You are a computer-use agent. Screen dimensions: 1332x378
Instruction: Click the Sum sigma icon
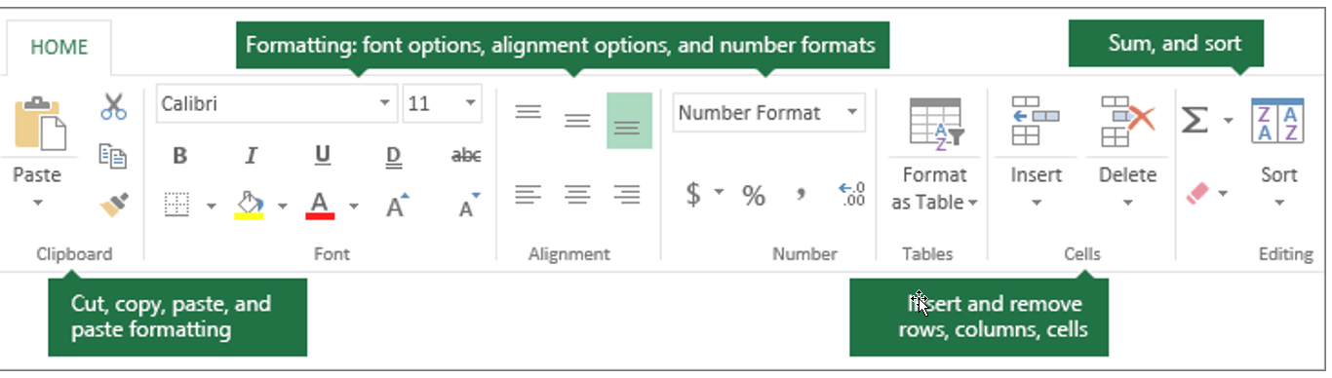point(1195,120)
